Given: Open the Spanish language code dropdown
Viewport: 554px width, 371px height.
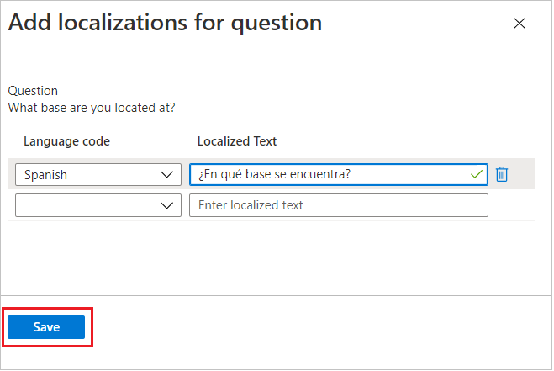Looking at the screenshot, I should (98, 175).
